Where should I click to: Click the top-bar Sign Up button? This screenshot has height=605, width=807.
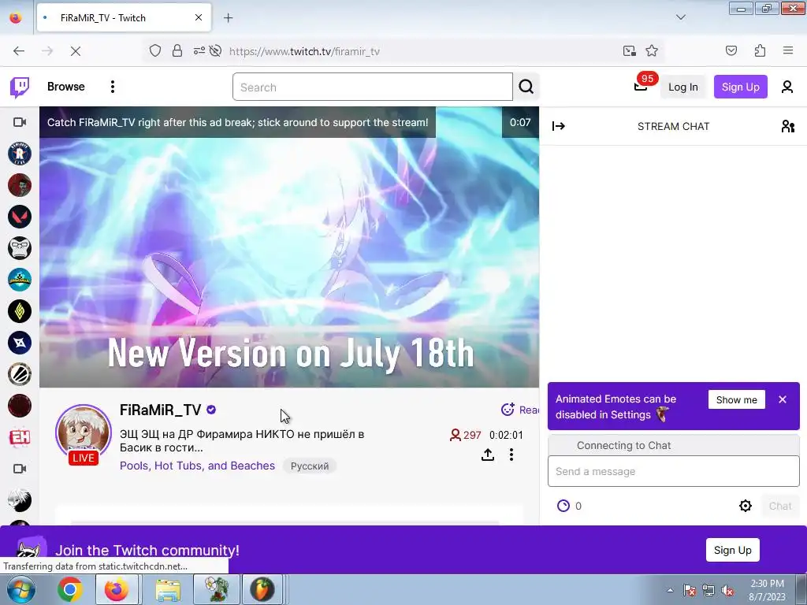click(740, 87)
